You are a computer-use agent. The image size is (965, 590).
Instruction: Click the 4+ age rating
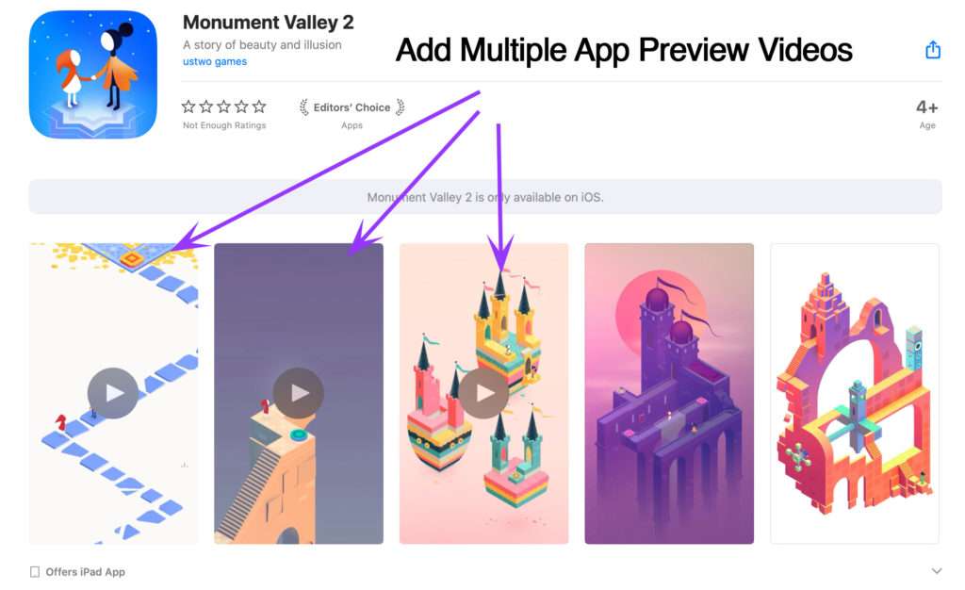tap(927, 107)
